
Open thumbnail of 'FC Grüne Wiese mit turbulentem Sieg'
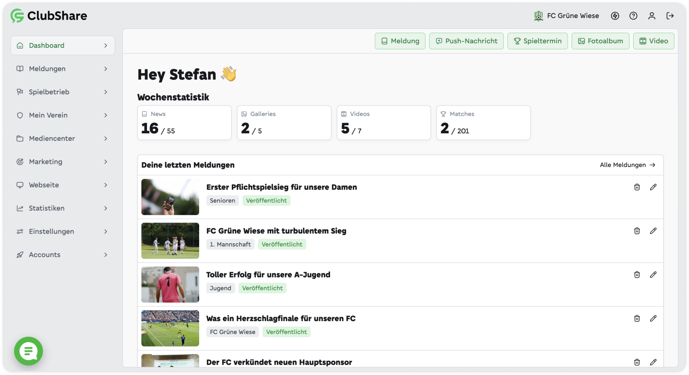tap(170, 240)
